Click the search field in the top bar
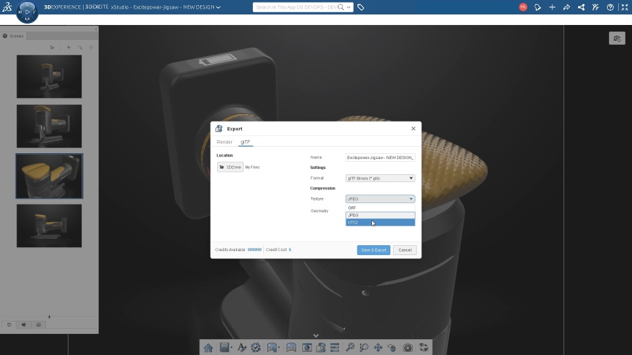The height and width of the screenshot is (355, 632). pos(297,7)
